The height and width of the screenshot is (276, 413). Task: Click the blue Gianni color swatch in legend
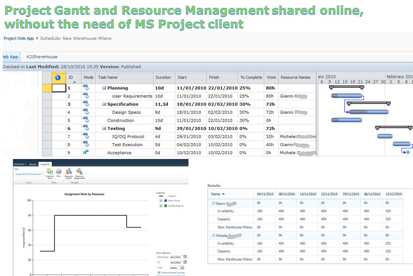166,201
